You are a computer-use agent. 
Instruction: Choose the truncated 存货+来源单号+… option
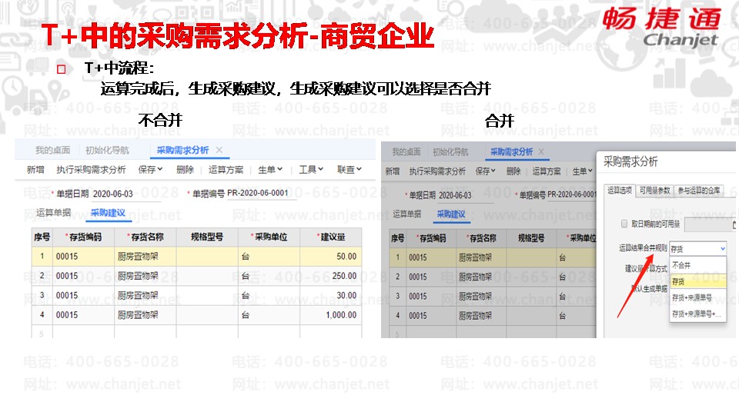[698, 314]
